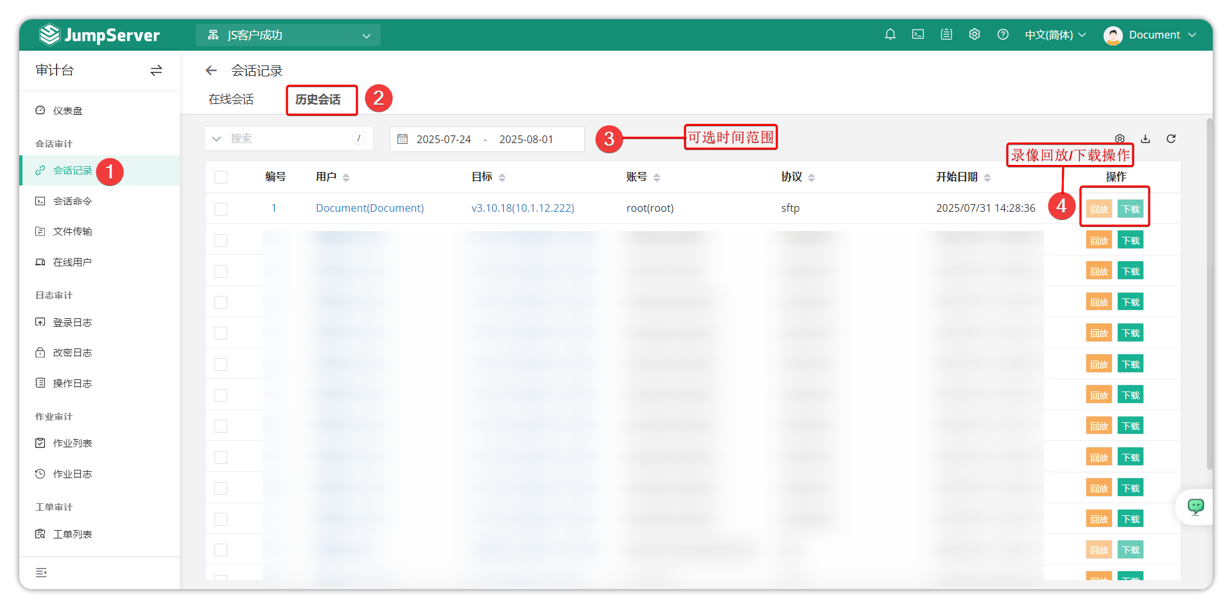Image resolution: width=1232 pixels, height=602 pixels.
Task: Export the table with download icon
Action: [1145, 139]
